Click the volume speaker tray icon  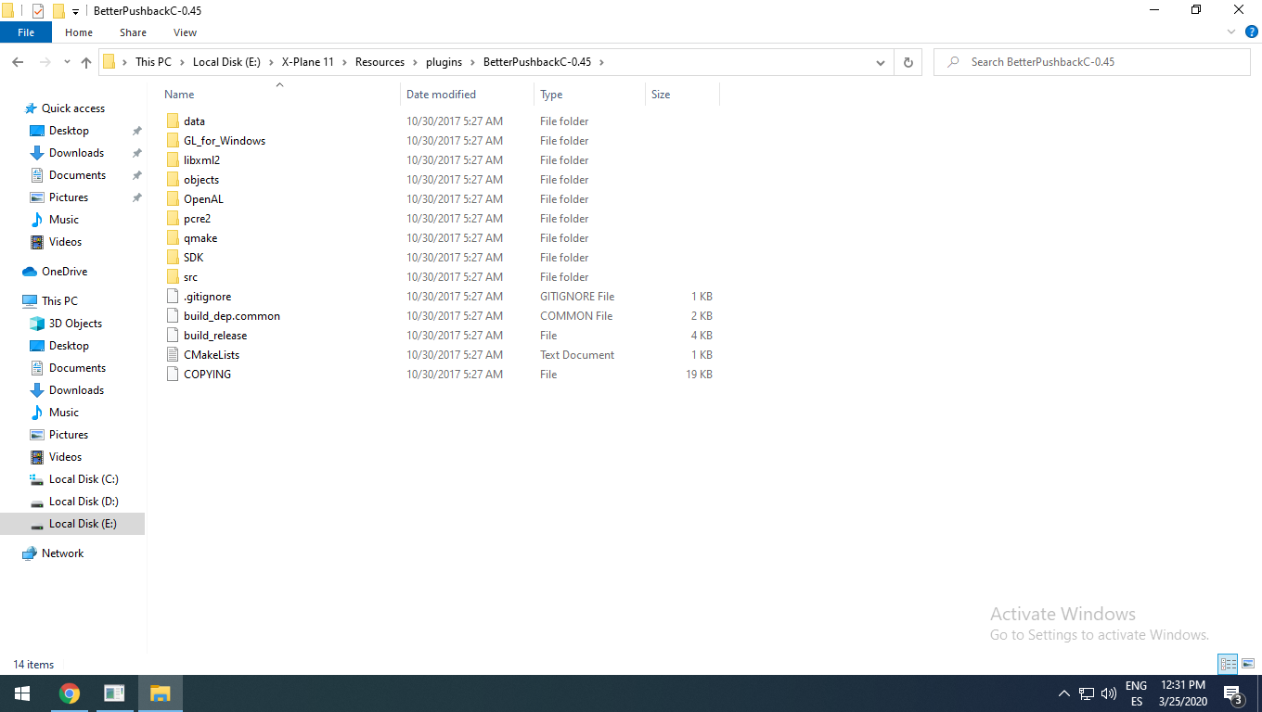tap(1109, 693)
